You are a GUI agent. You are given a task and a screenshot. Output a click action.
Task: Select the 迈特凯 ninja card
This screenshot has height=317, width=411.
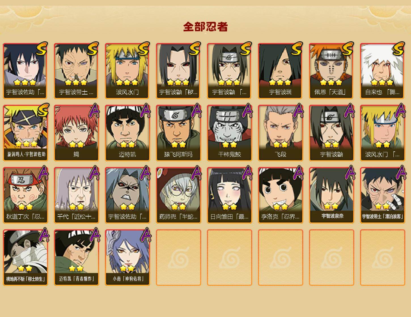(x=127, y=133)
